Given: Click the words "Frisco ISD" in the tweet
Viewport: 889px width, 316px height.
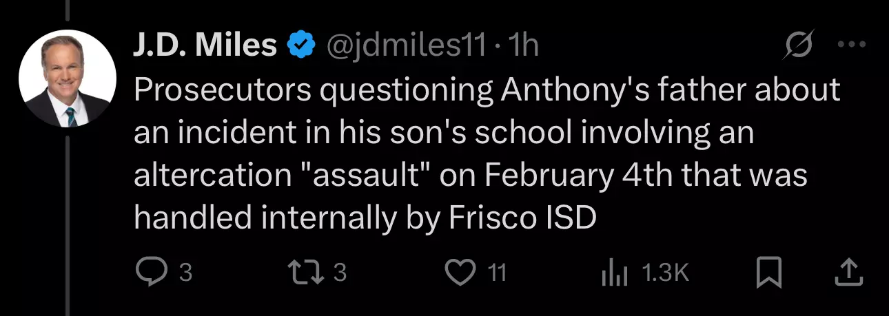Looking at the screenshot, I should point(522,218).
